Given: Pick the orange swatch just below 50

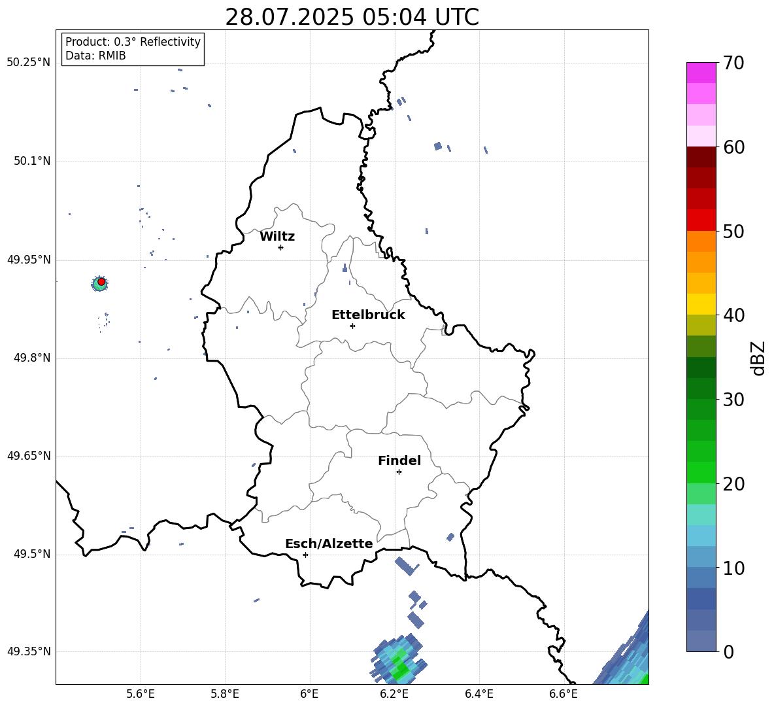Looking at the screenshot, I should [x=701, y=241].
